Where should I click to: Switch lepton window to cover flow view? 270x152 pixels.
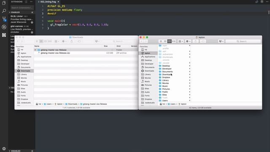174,41
